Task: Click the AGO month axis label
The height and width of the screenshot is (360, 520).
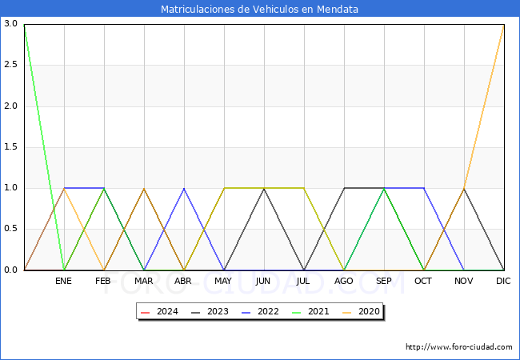Action: point(343,281)
